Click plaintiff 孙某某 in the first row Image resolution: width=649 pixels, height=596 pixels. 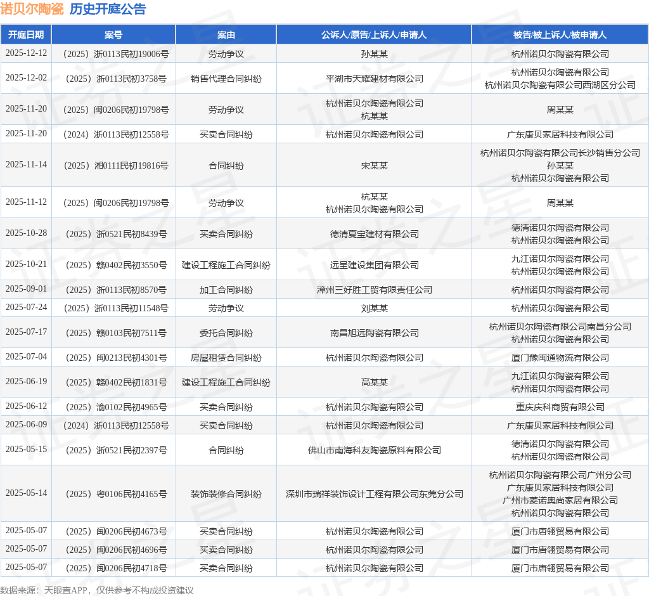374,54
